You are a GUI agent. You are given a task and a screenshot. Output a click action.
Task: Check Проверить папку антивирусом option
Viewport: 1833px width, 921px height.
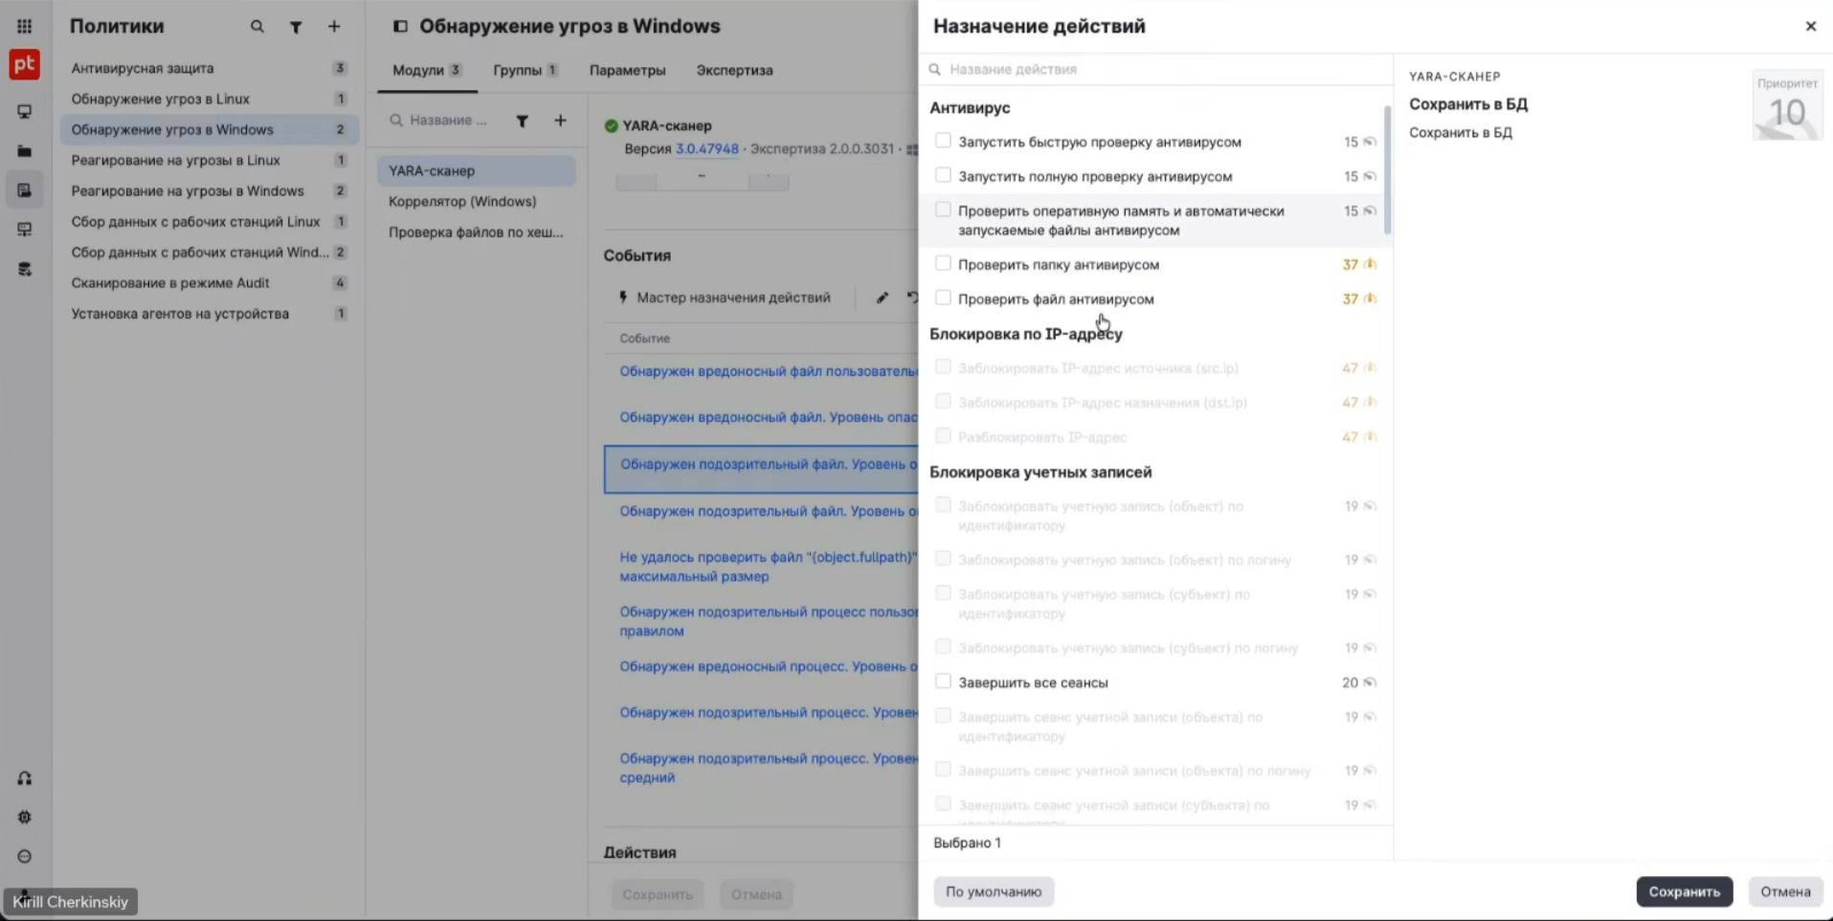pyautogui.click(x=943, y=263)
